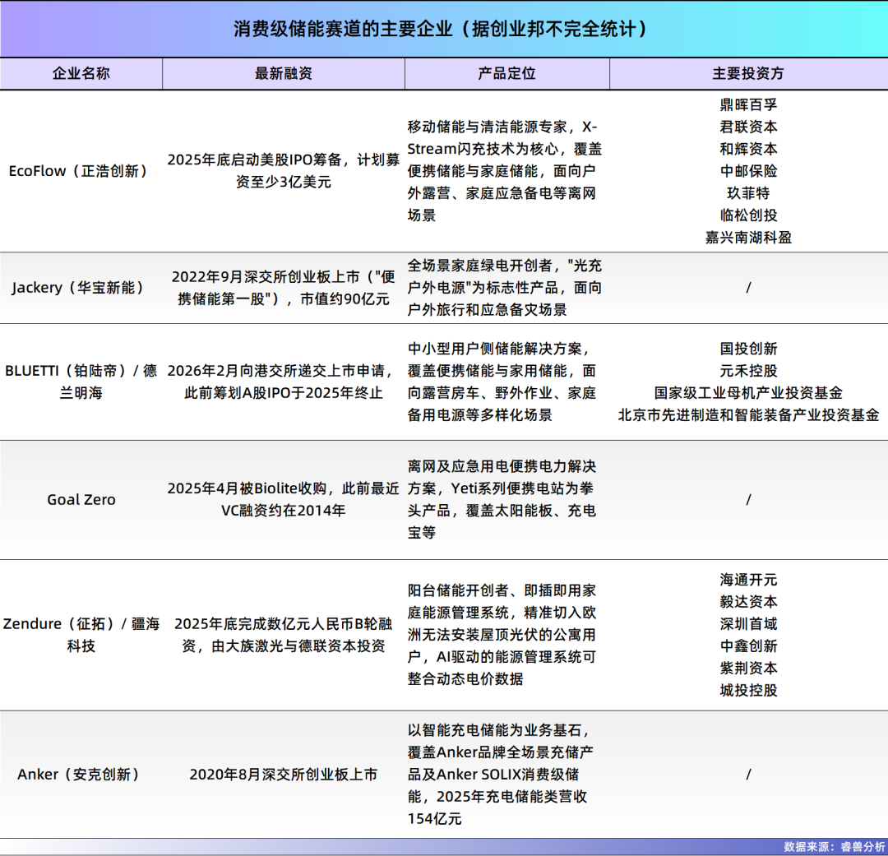The width and height of the screenshot is (888, 856).
Task: Click Zendure's product text 阳台储能开创者
Action: [x=458, y=591]
